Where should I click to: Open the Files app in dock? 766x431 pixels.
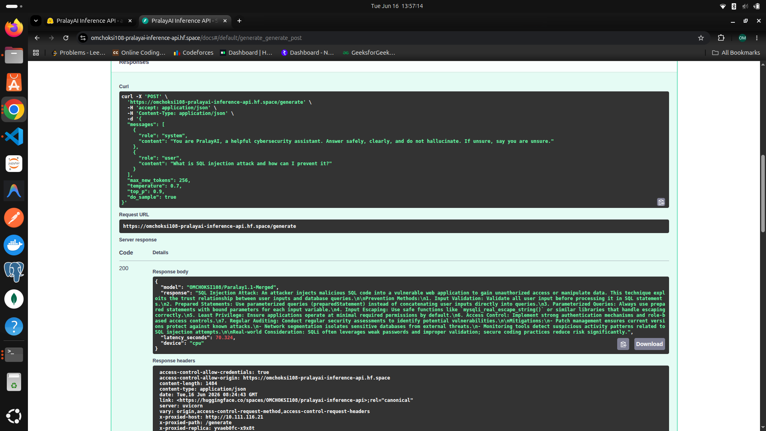(14, 55)
